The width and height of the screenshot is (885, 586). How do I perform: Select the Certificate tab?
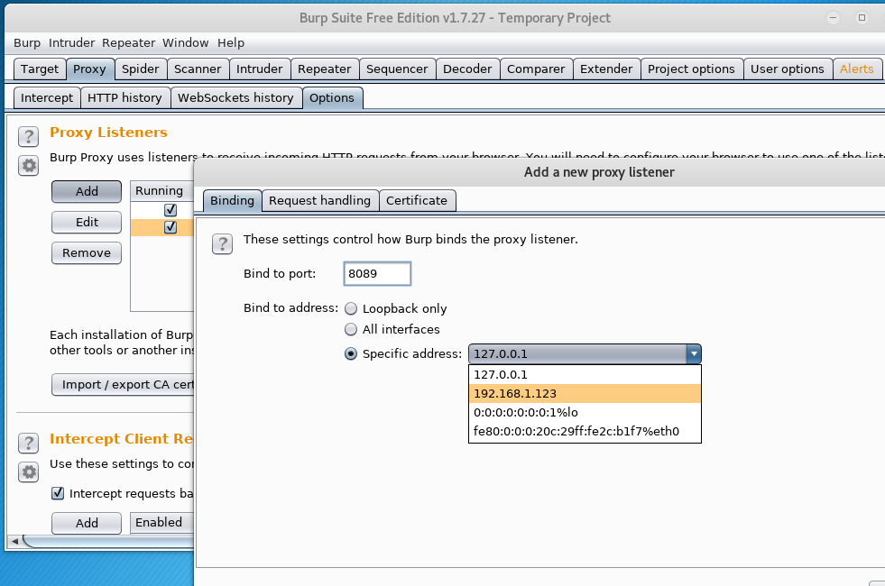coord(417,200)
